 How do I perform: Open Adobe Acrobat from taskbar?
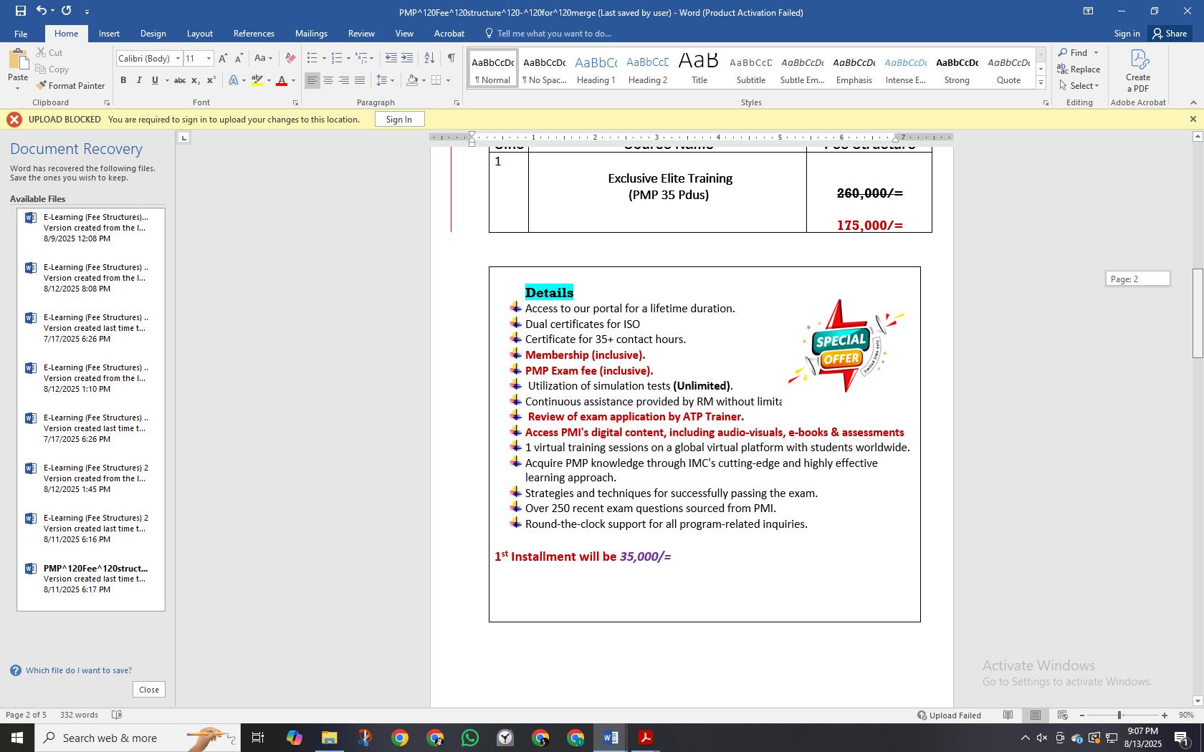[645, 738]
